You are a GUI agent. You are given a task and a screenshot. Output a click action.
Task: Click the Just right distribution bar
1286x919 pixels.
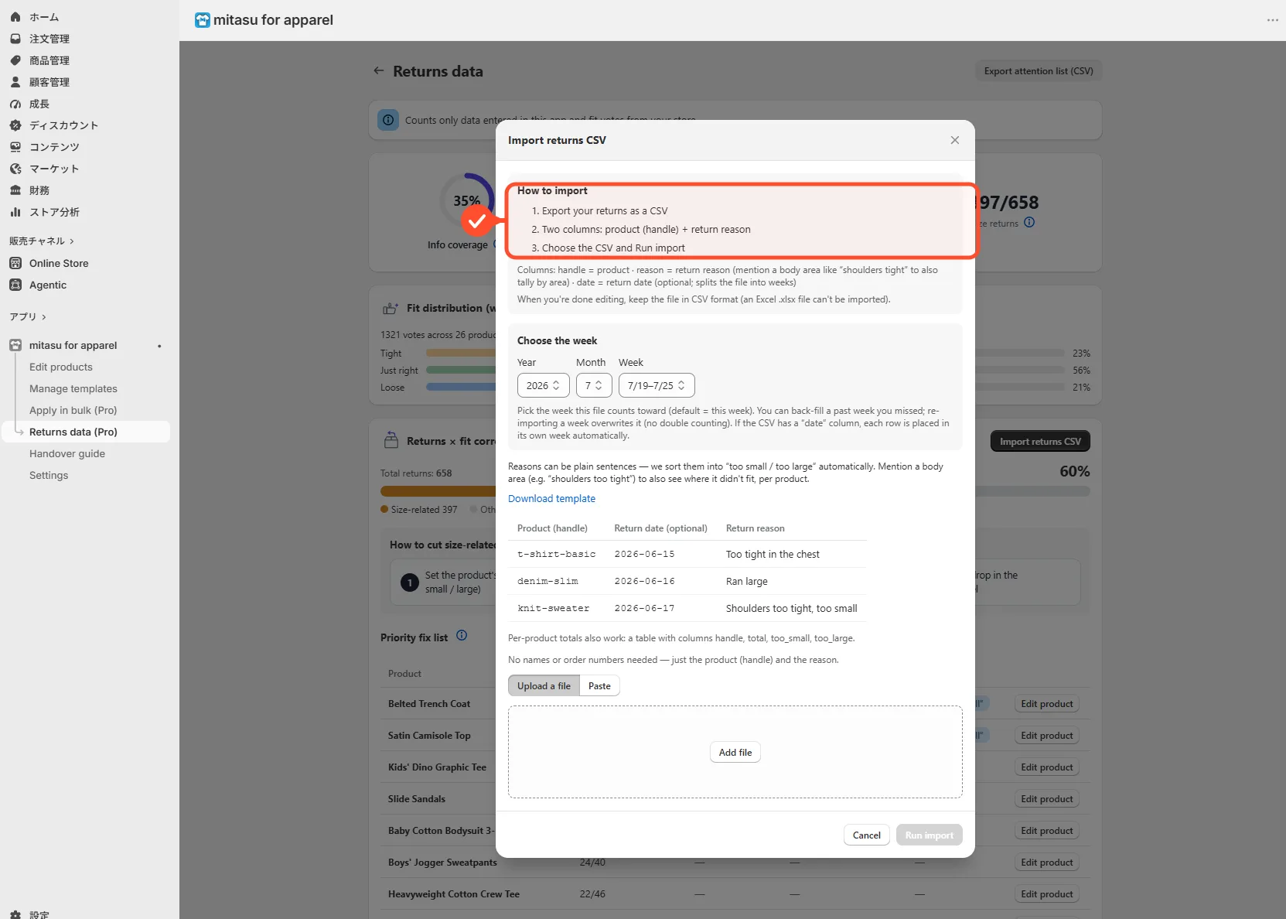(461, 370)
